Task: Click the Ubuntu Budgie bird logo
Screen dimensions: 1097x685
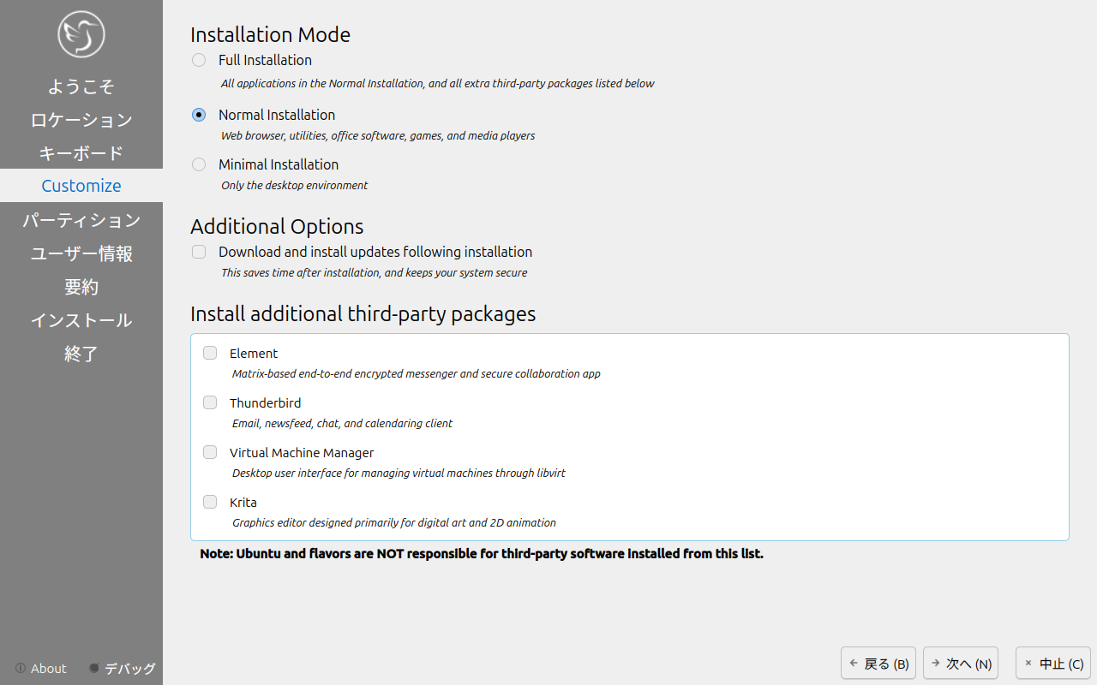Action: point(81,34)
